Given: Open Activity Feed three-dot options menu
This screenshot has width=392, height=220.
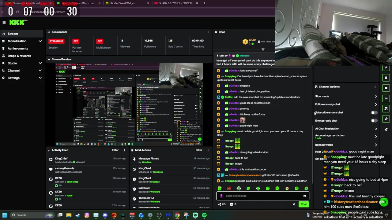Looking at the screenshot, I should click(124, 150).
